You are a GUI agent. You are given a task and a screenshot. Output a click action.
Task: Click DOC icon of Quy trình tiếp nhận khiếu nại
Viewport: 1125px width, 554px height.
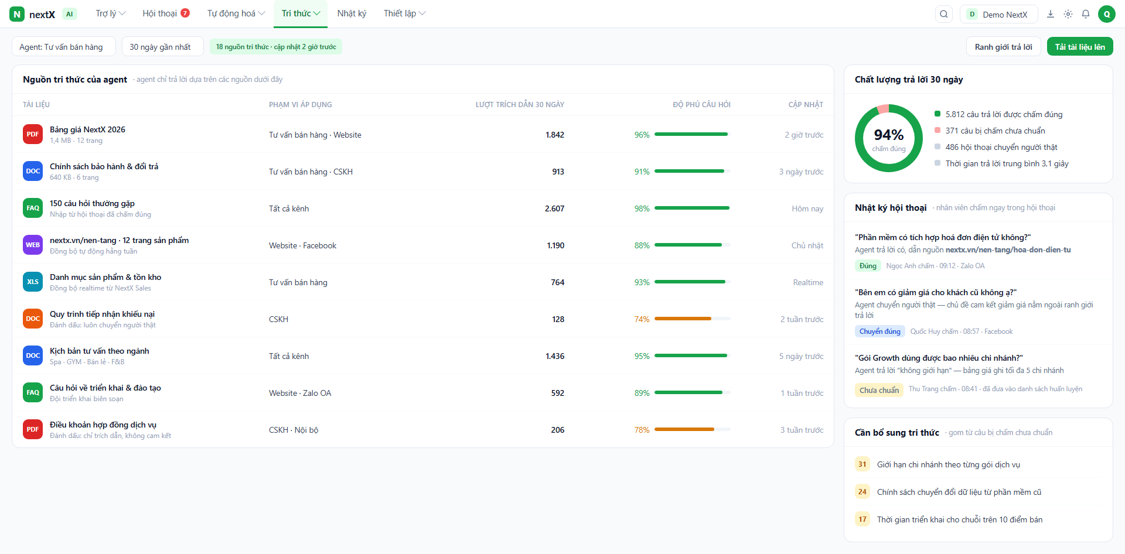[33, 319]
